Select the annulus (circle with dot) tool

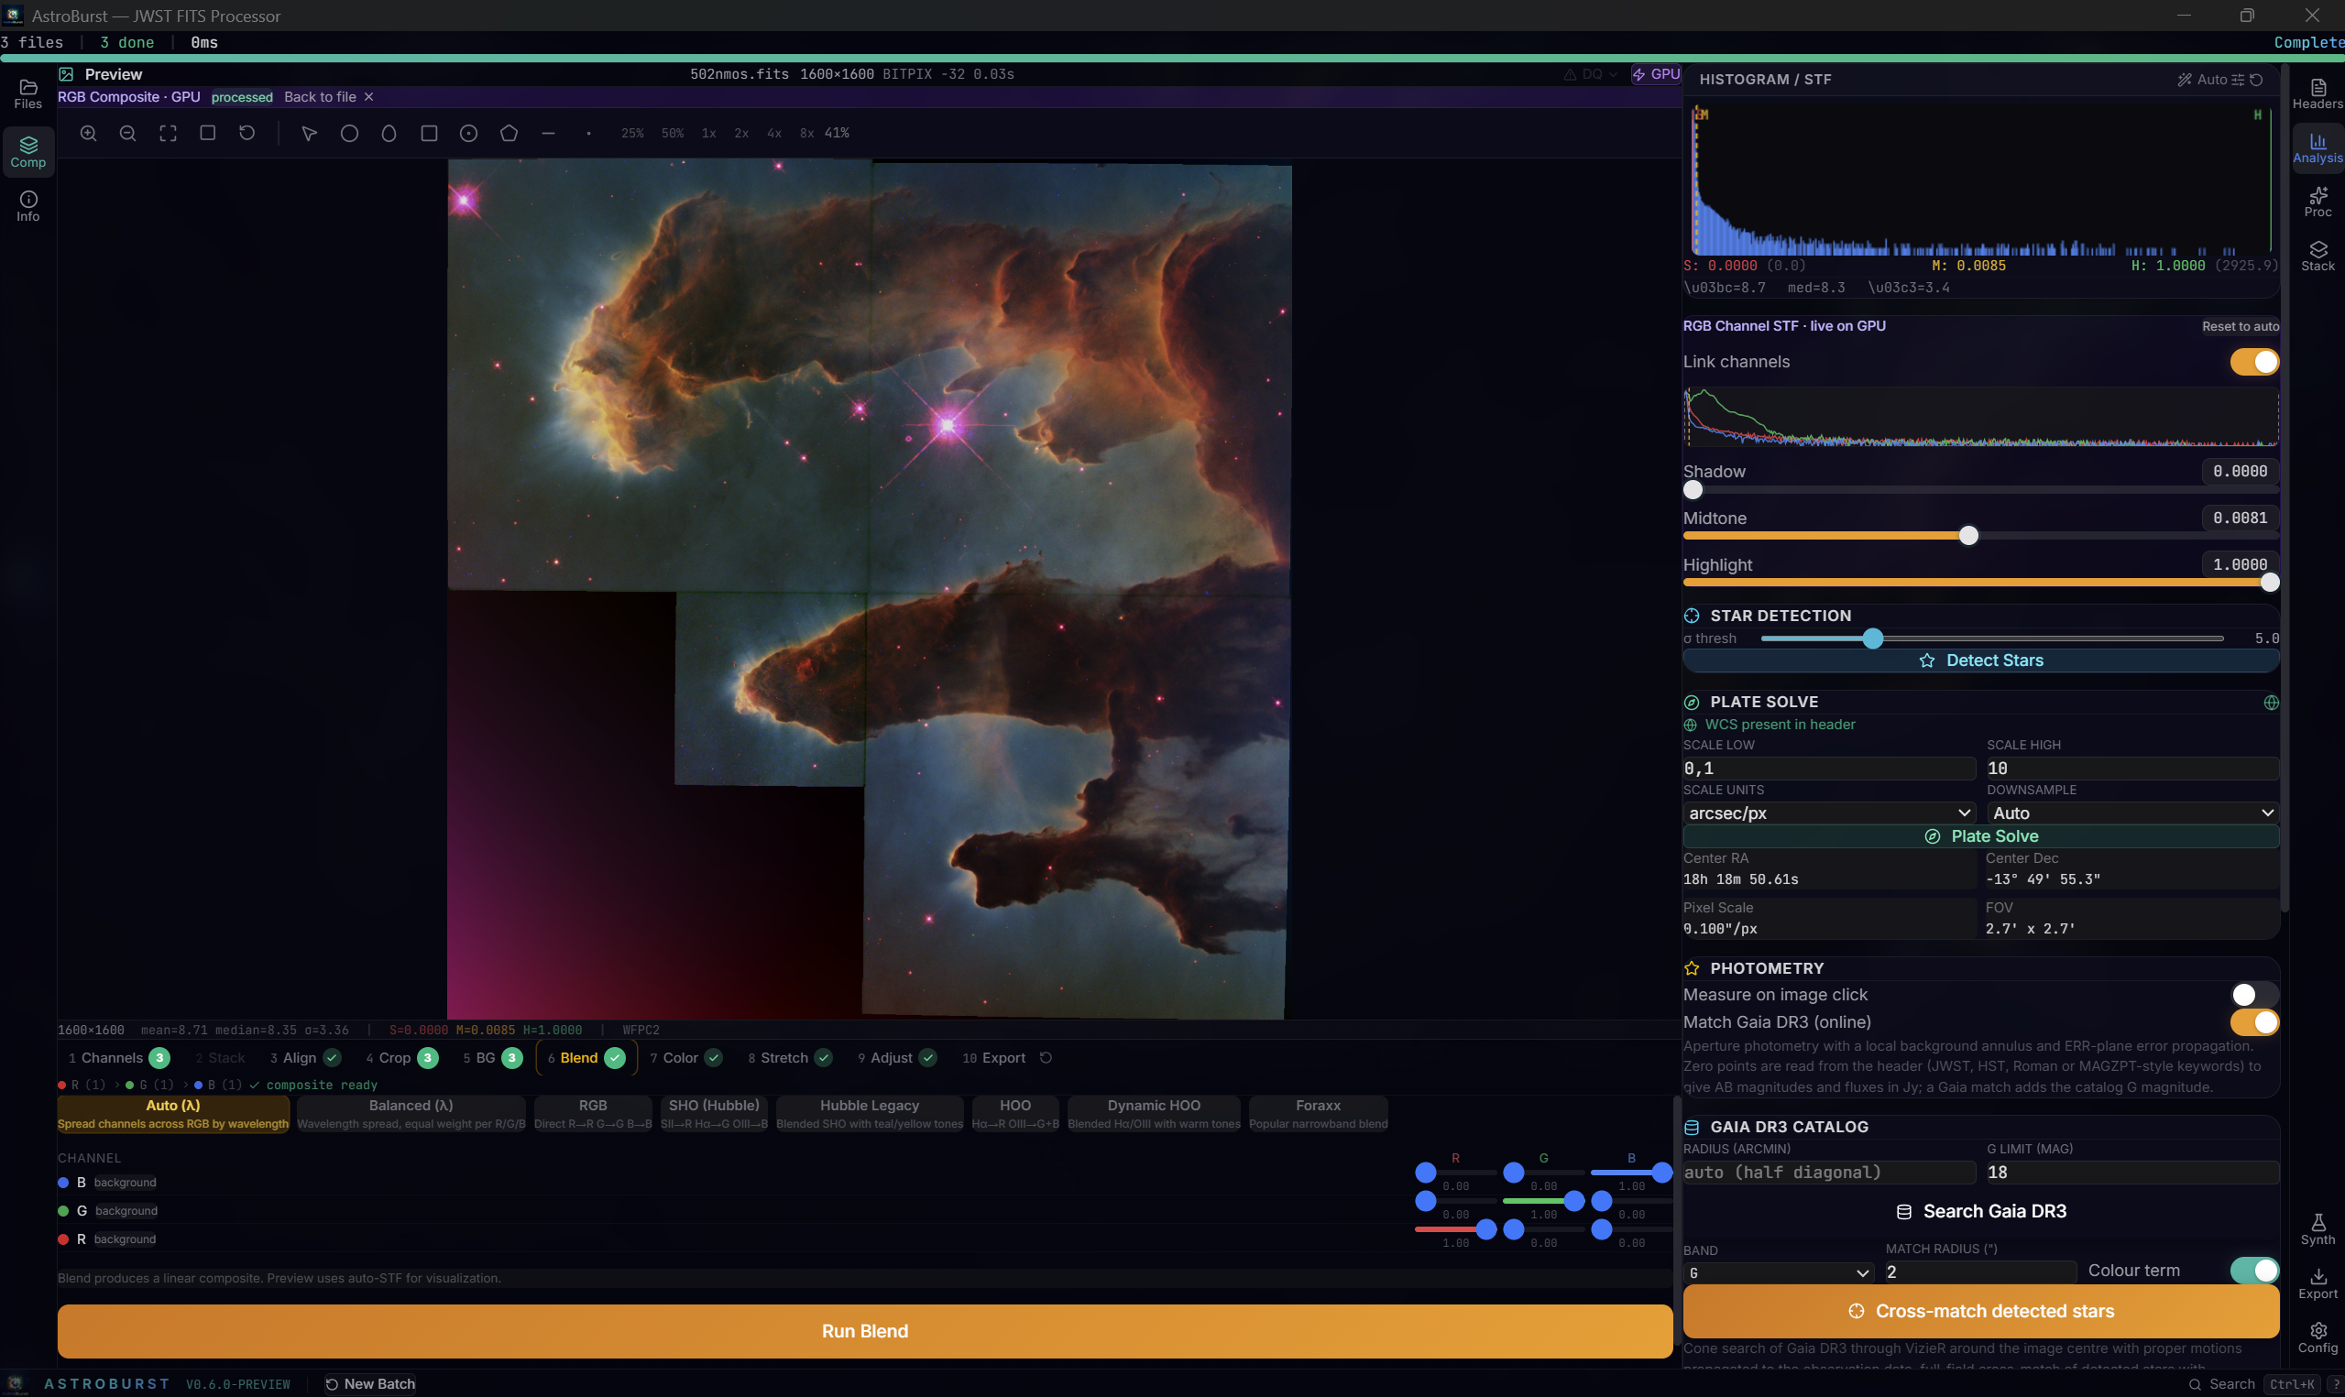468,134
